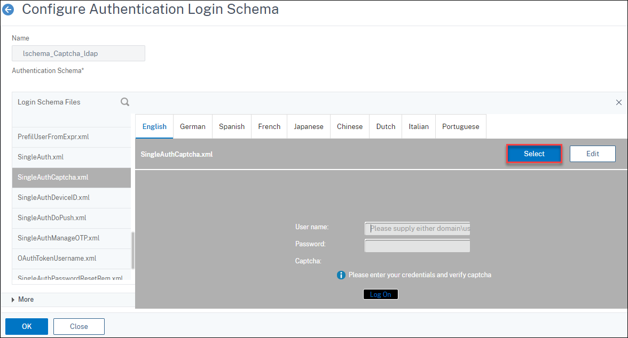Select SingleAuthDoPush.xml in the list

(x=72, y=218)
